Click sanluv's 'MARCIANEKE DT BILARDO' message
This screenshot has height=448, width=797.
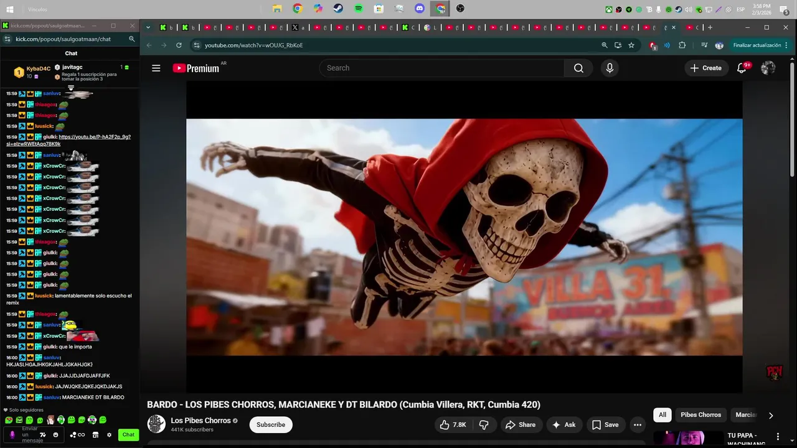pos(93,398)
